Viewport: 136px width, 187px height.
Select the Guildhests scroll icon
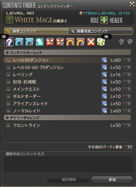point(40,42)
